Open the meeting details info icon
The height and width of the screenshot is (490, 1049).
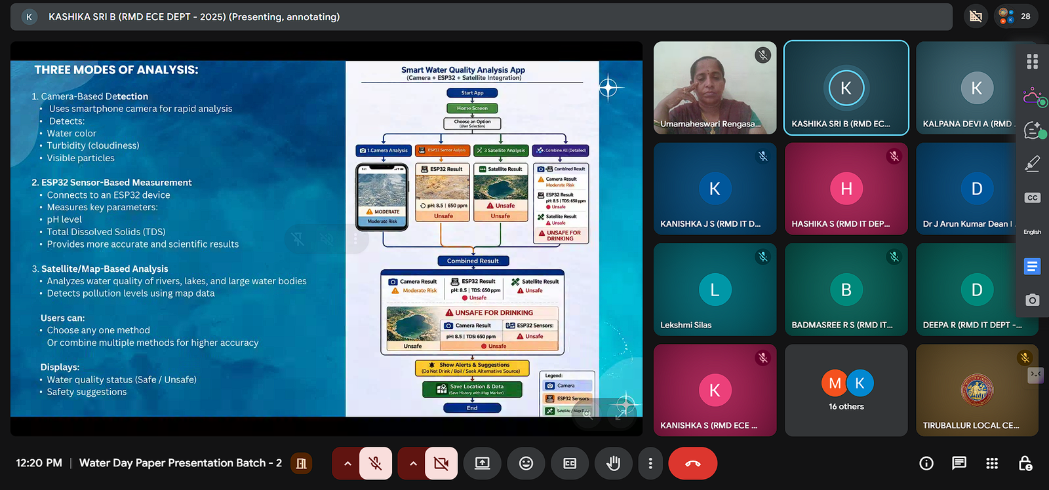(926, 464)
